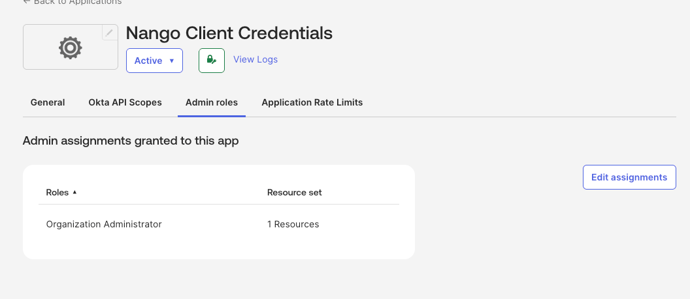Select the Organization Administrator role row
Viewport: 690px width, 299px height.
point(219,225)
